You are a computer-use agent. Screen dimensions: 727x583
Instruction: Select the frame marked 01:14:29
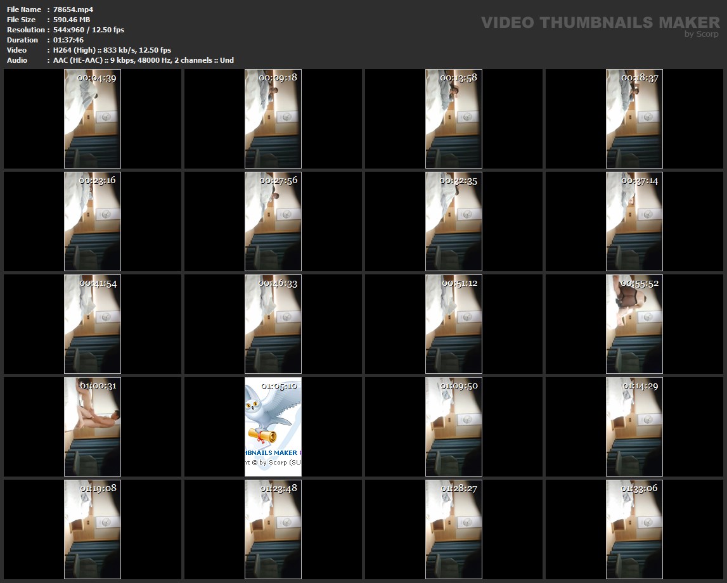(x=634, y=426)
